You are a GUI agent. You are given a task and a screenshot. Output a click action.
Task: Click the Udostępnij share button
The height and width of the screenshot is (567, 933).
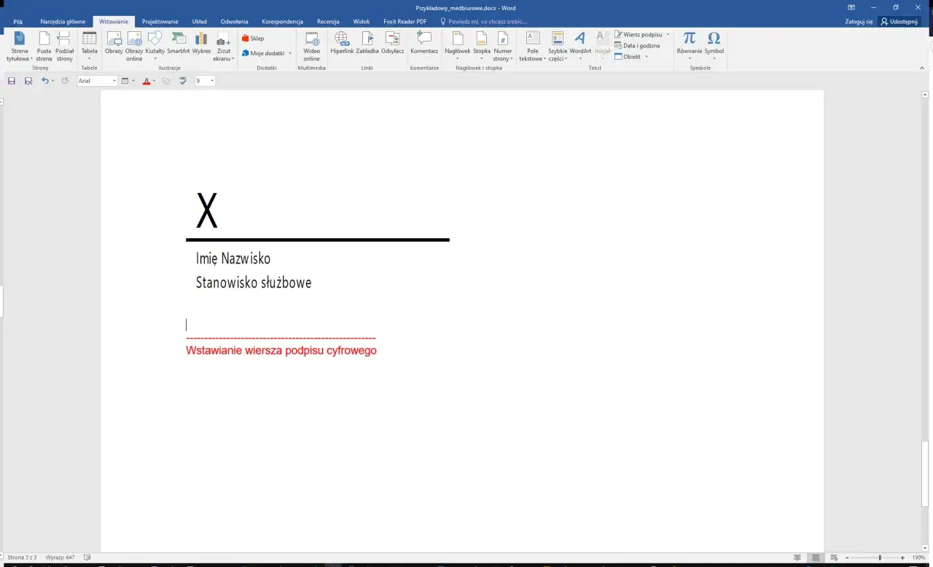coord(899,22)
